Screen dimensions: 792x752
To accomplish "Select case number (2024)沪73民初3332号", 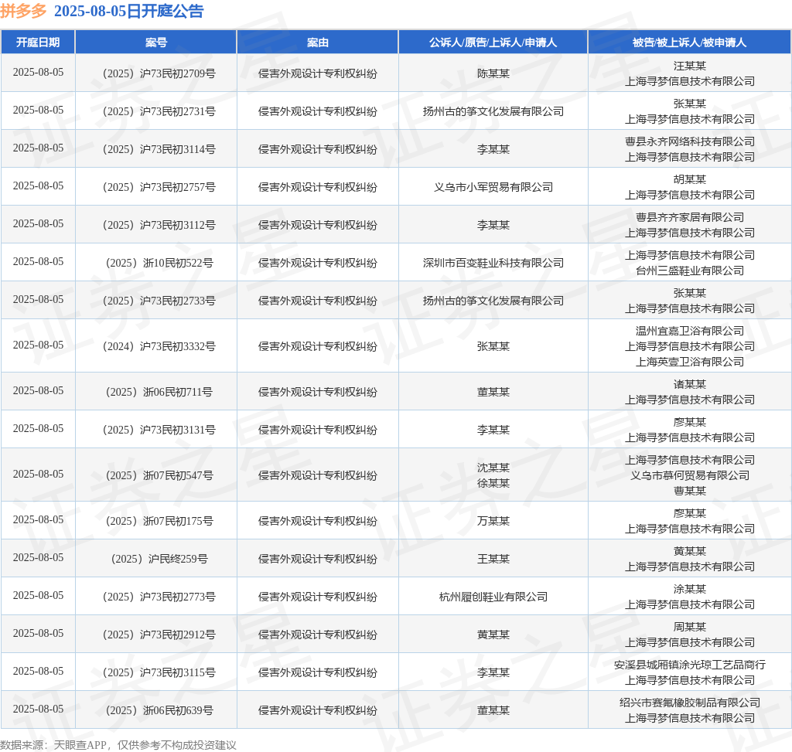I will pos(159,346).
